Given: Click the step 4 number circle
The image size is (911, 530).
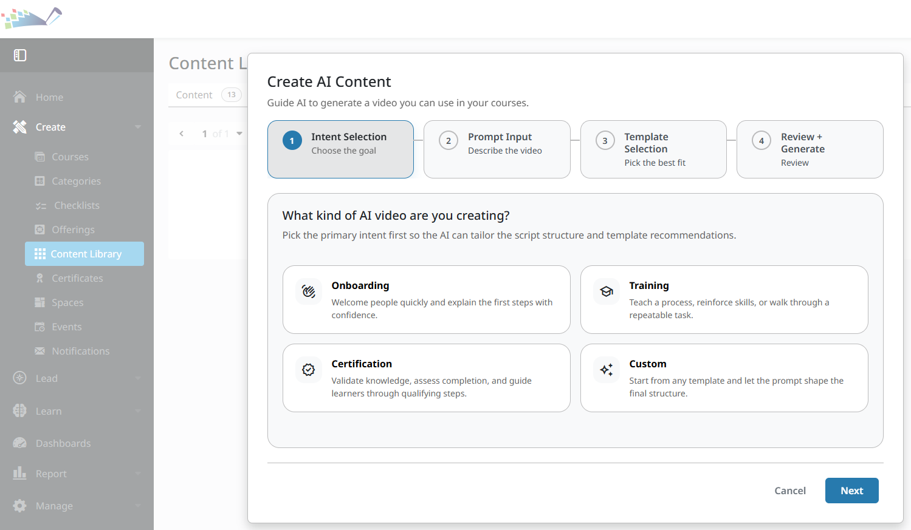Looking at the screenshot, I should click(761, 141).
